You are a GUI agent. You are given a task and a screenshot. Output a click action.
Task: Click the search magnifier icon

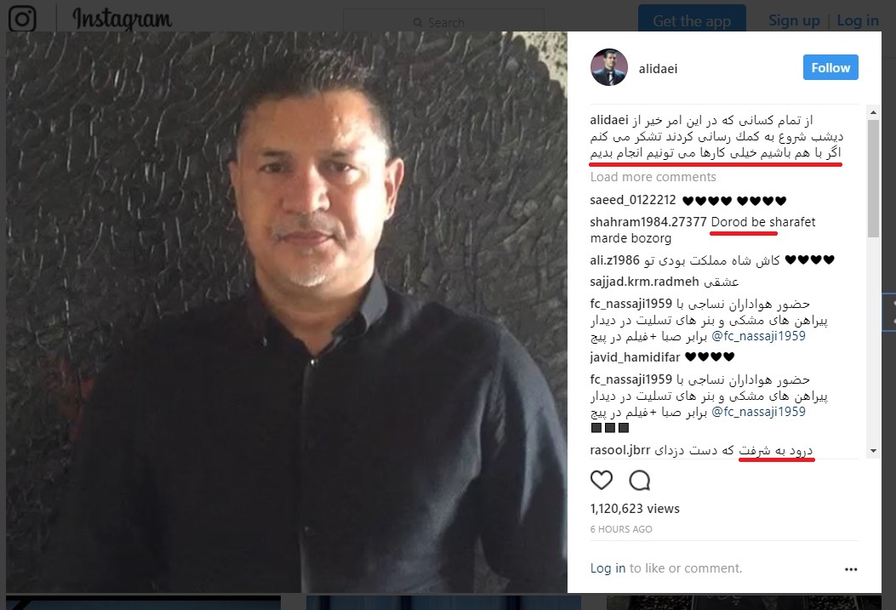tap(418, 23)
